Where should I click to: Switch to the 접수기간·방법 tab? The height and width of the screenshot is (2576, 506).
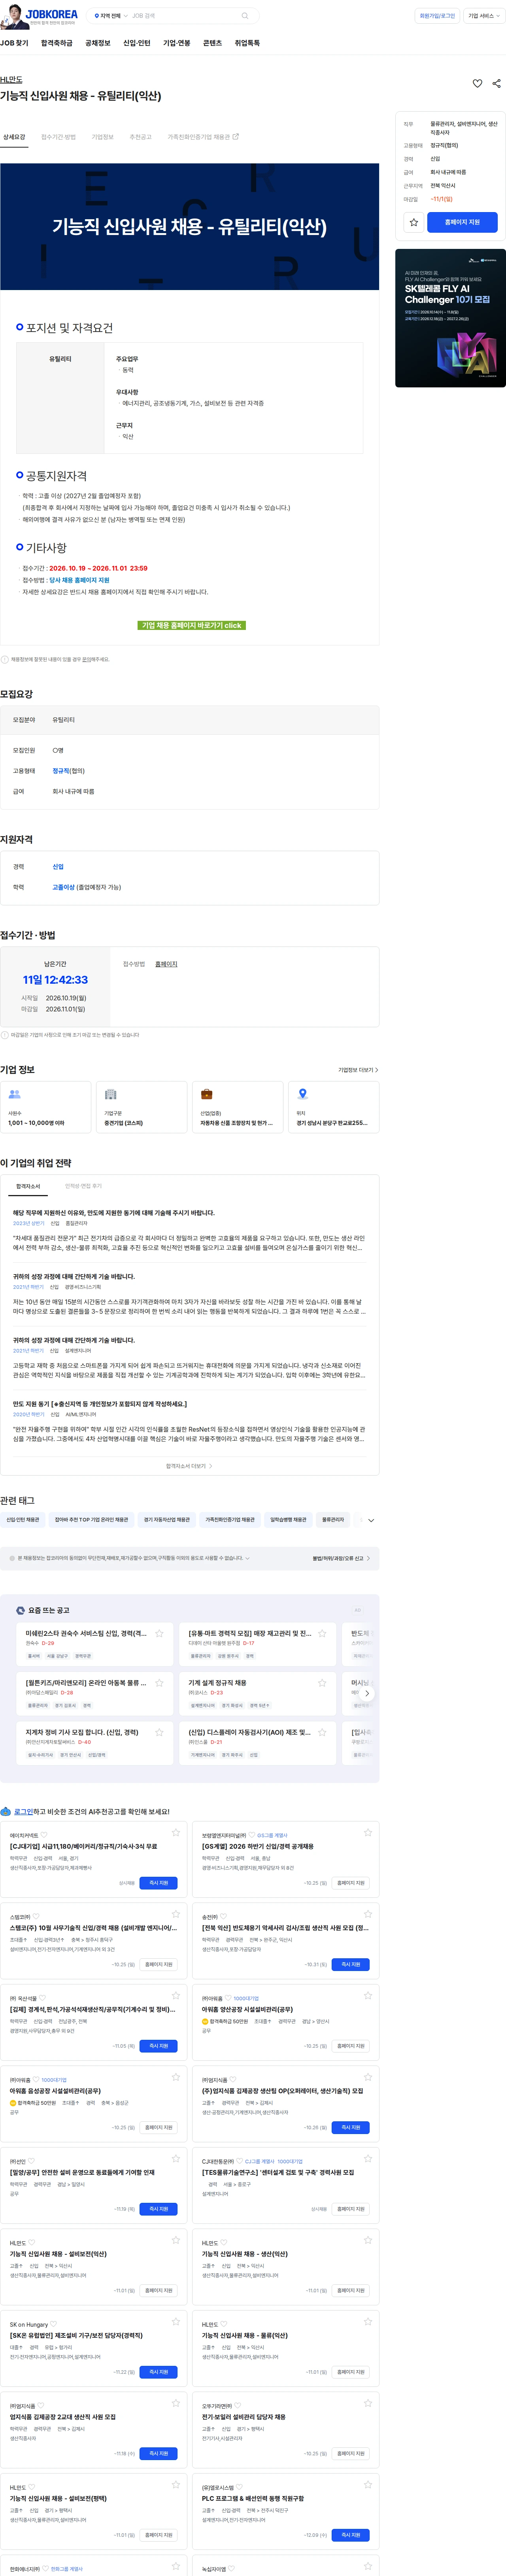[x=58, y=137]
